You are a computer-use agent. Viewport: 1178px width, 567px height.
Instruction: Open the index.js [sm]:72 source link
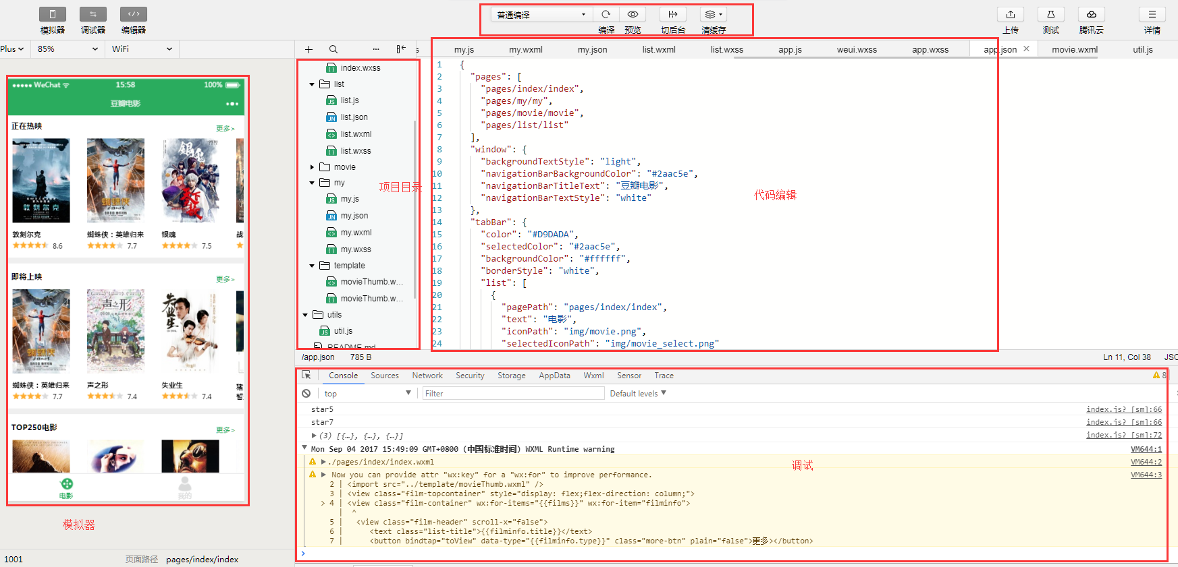click(x=1124, y=435)
